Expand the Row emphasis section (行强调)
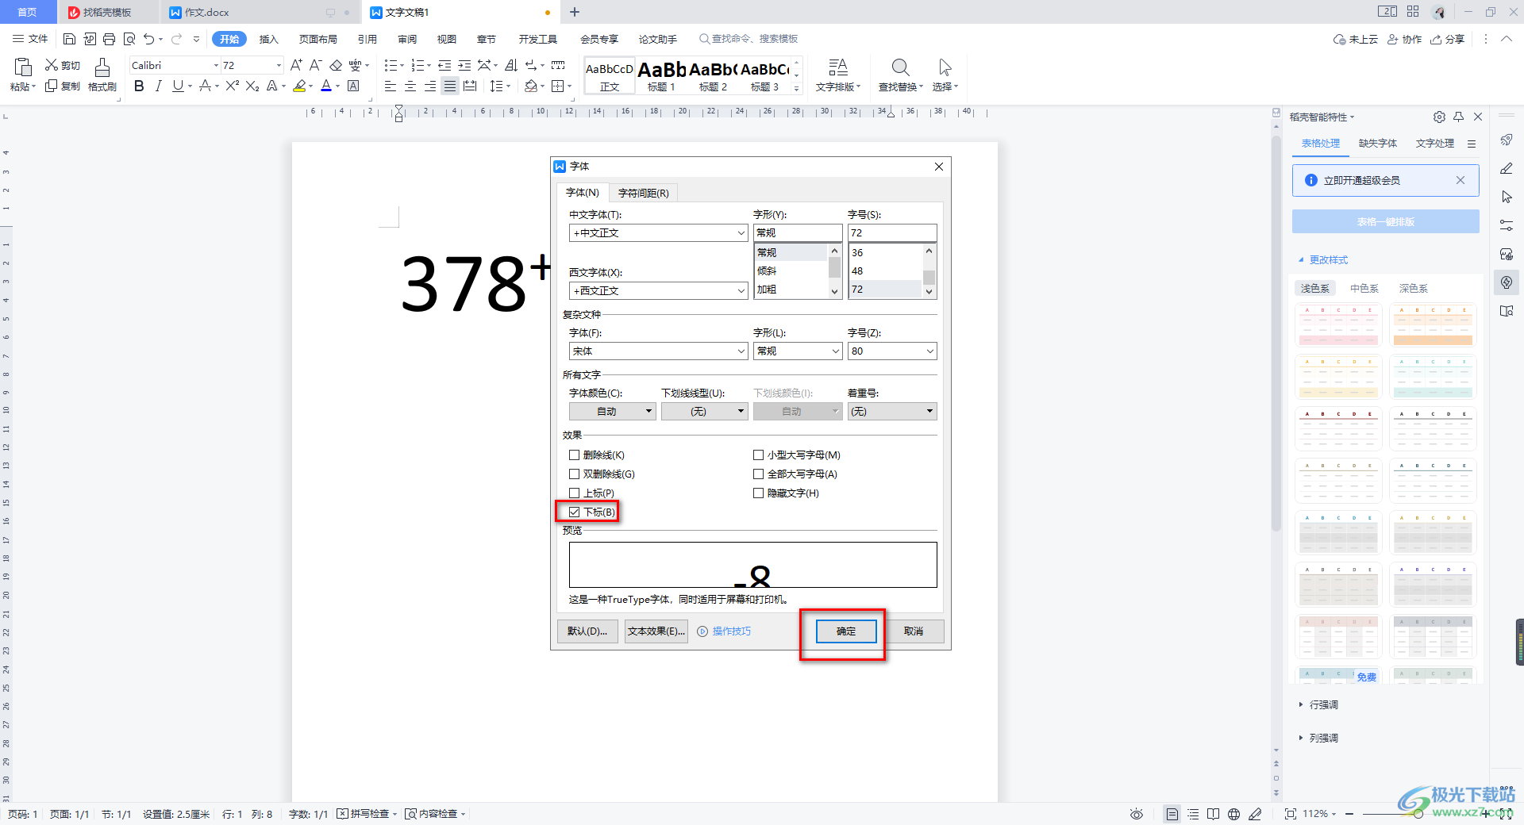1524x825 pixels. (x=1318, y=705)
